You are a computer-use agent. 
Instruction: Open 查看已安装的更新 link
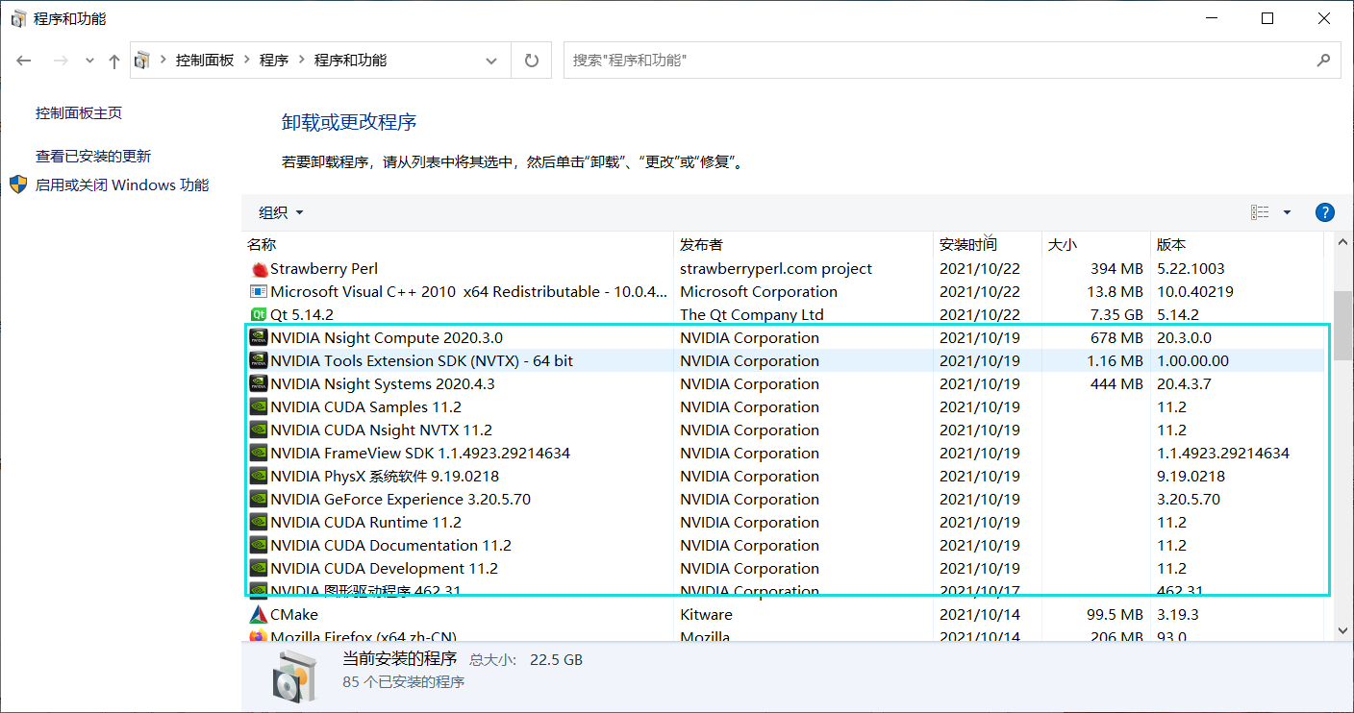click(93, 157)
